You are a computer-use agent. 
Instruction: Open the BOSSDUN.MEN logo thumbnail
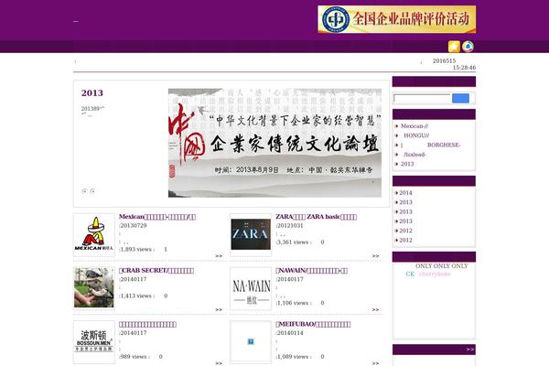[94, 342]
